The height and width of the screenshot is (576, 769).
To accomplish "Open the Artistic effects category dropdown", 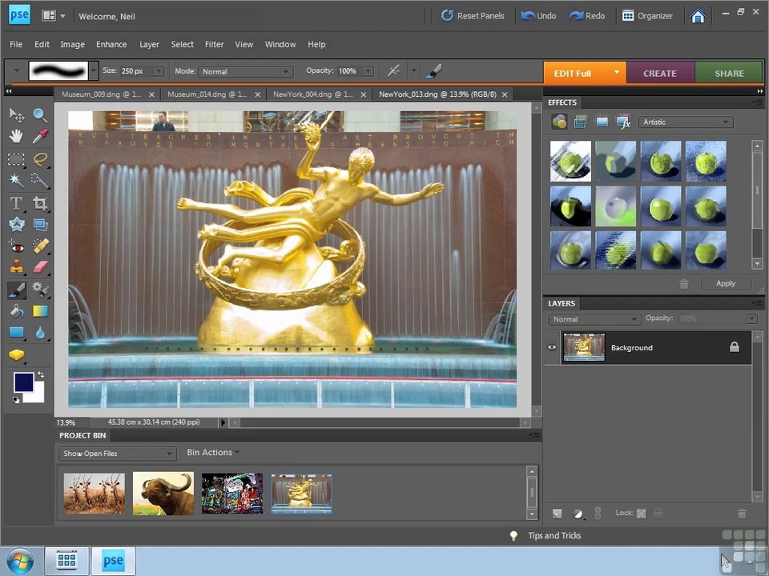I will [x=685, y=122].
